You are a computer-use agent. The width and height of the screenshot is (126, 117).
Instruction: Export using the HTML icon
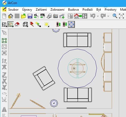43,16
